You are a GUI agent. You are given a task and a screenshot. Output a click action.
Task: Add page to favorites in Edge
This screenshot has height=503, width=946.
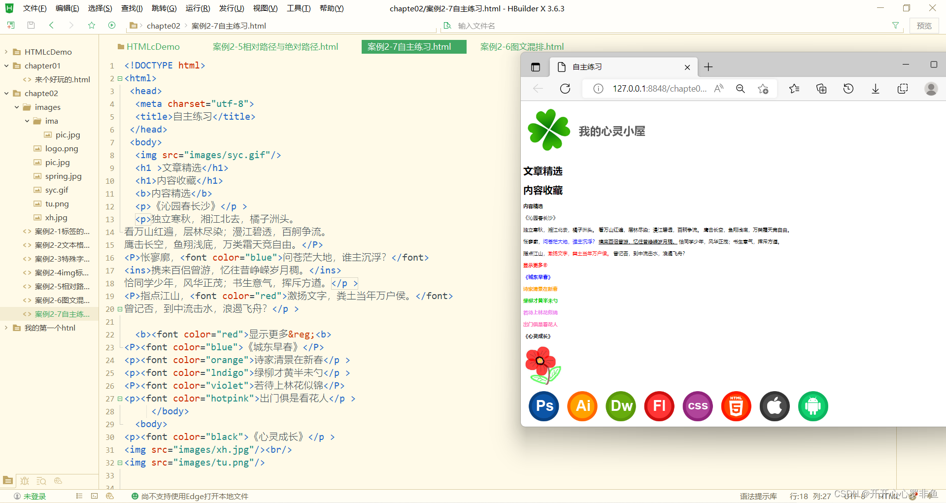(763, 89)
